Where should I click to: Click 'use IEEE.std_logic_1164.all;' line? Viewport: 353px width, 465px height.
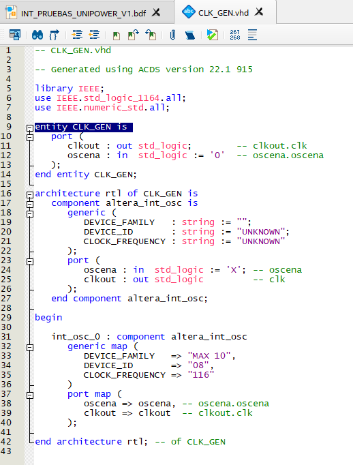(x=110, y=98)
